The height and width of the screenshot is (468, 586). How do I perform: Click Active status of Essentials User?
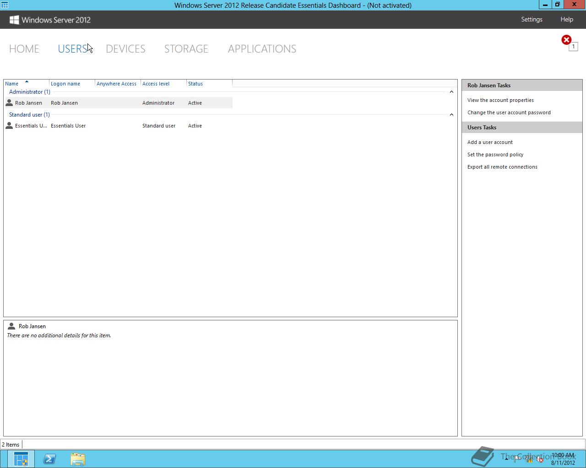click(195, 126)
